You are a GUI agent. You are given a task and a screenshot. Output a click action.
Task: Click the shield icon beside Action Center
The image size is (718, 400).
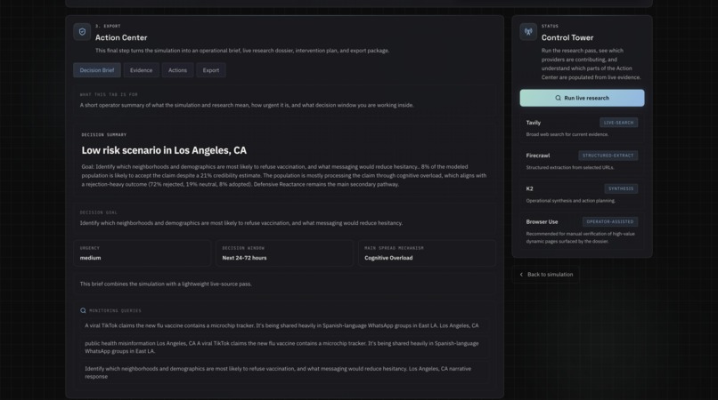(x=82, y=32)
